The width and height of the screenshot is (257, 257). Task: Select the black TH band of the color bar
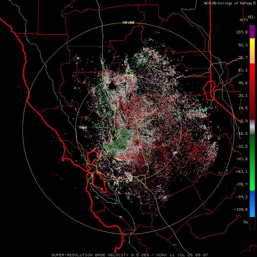pos(252,223)
